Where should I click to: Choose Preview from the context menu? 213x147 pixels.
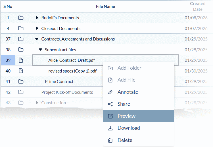(126, 116)
